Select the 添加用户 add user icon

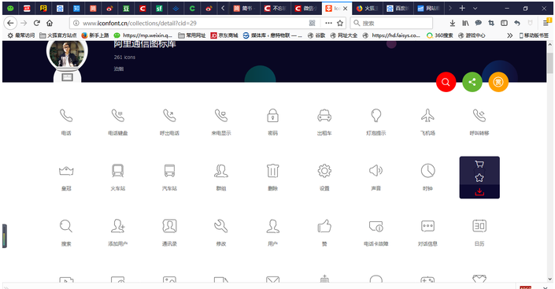tap(118, 226)
